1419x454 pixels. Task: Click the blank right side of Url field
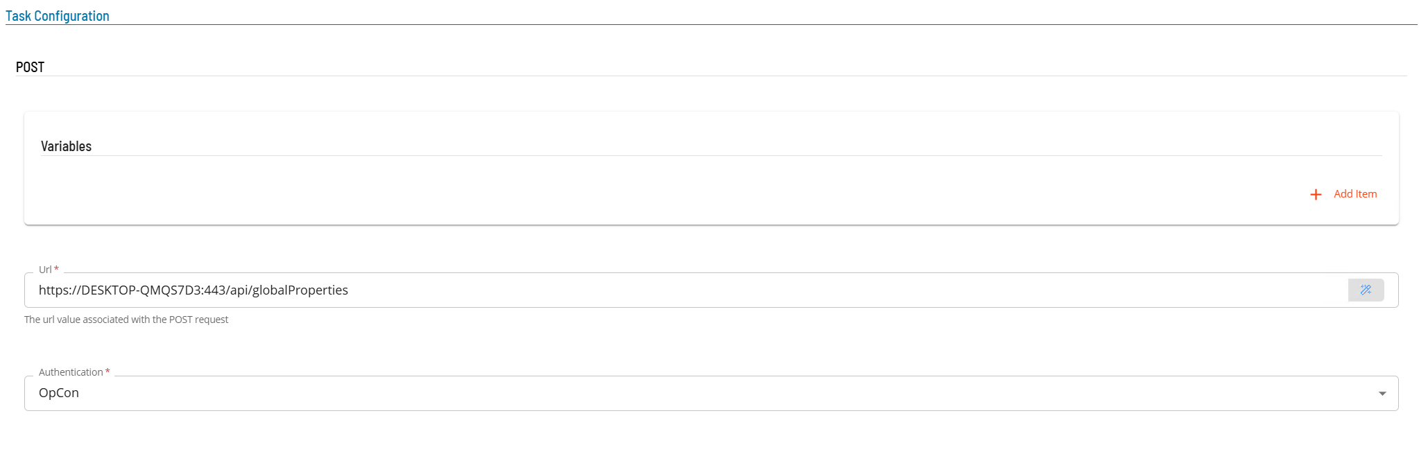pyautogui.click(x=846, y=290)
